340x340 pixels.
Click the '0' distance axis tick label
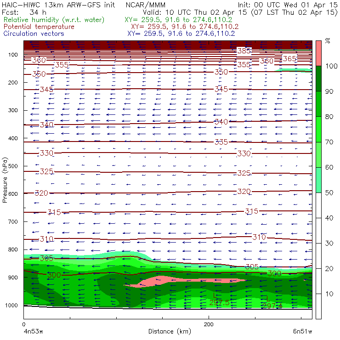[x=23, y=324]
